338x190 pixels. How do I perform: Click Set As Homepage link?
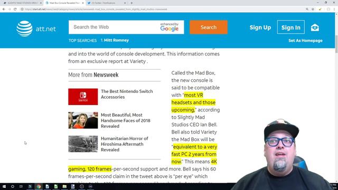click(305, 41)
